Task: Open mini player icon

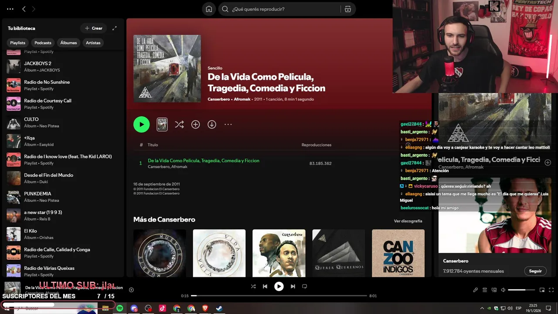Action: pyautogui.click(x=542, y=290)
